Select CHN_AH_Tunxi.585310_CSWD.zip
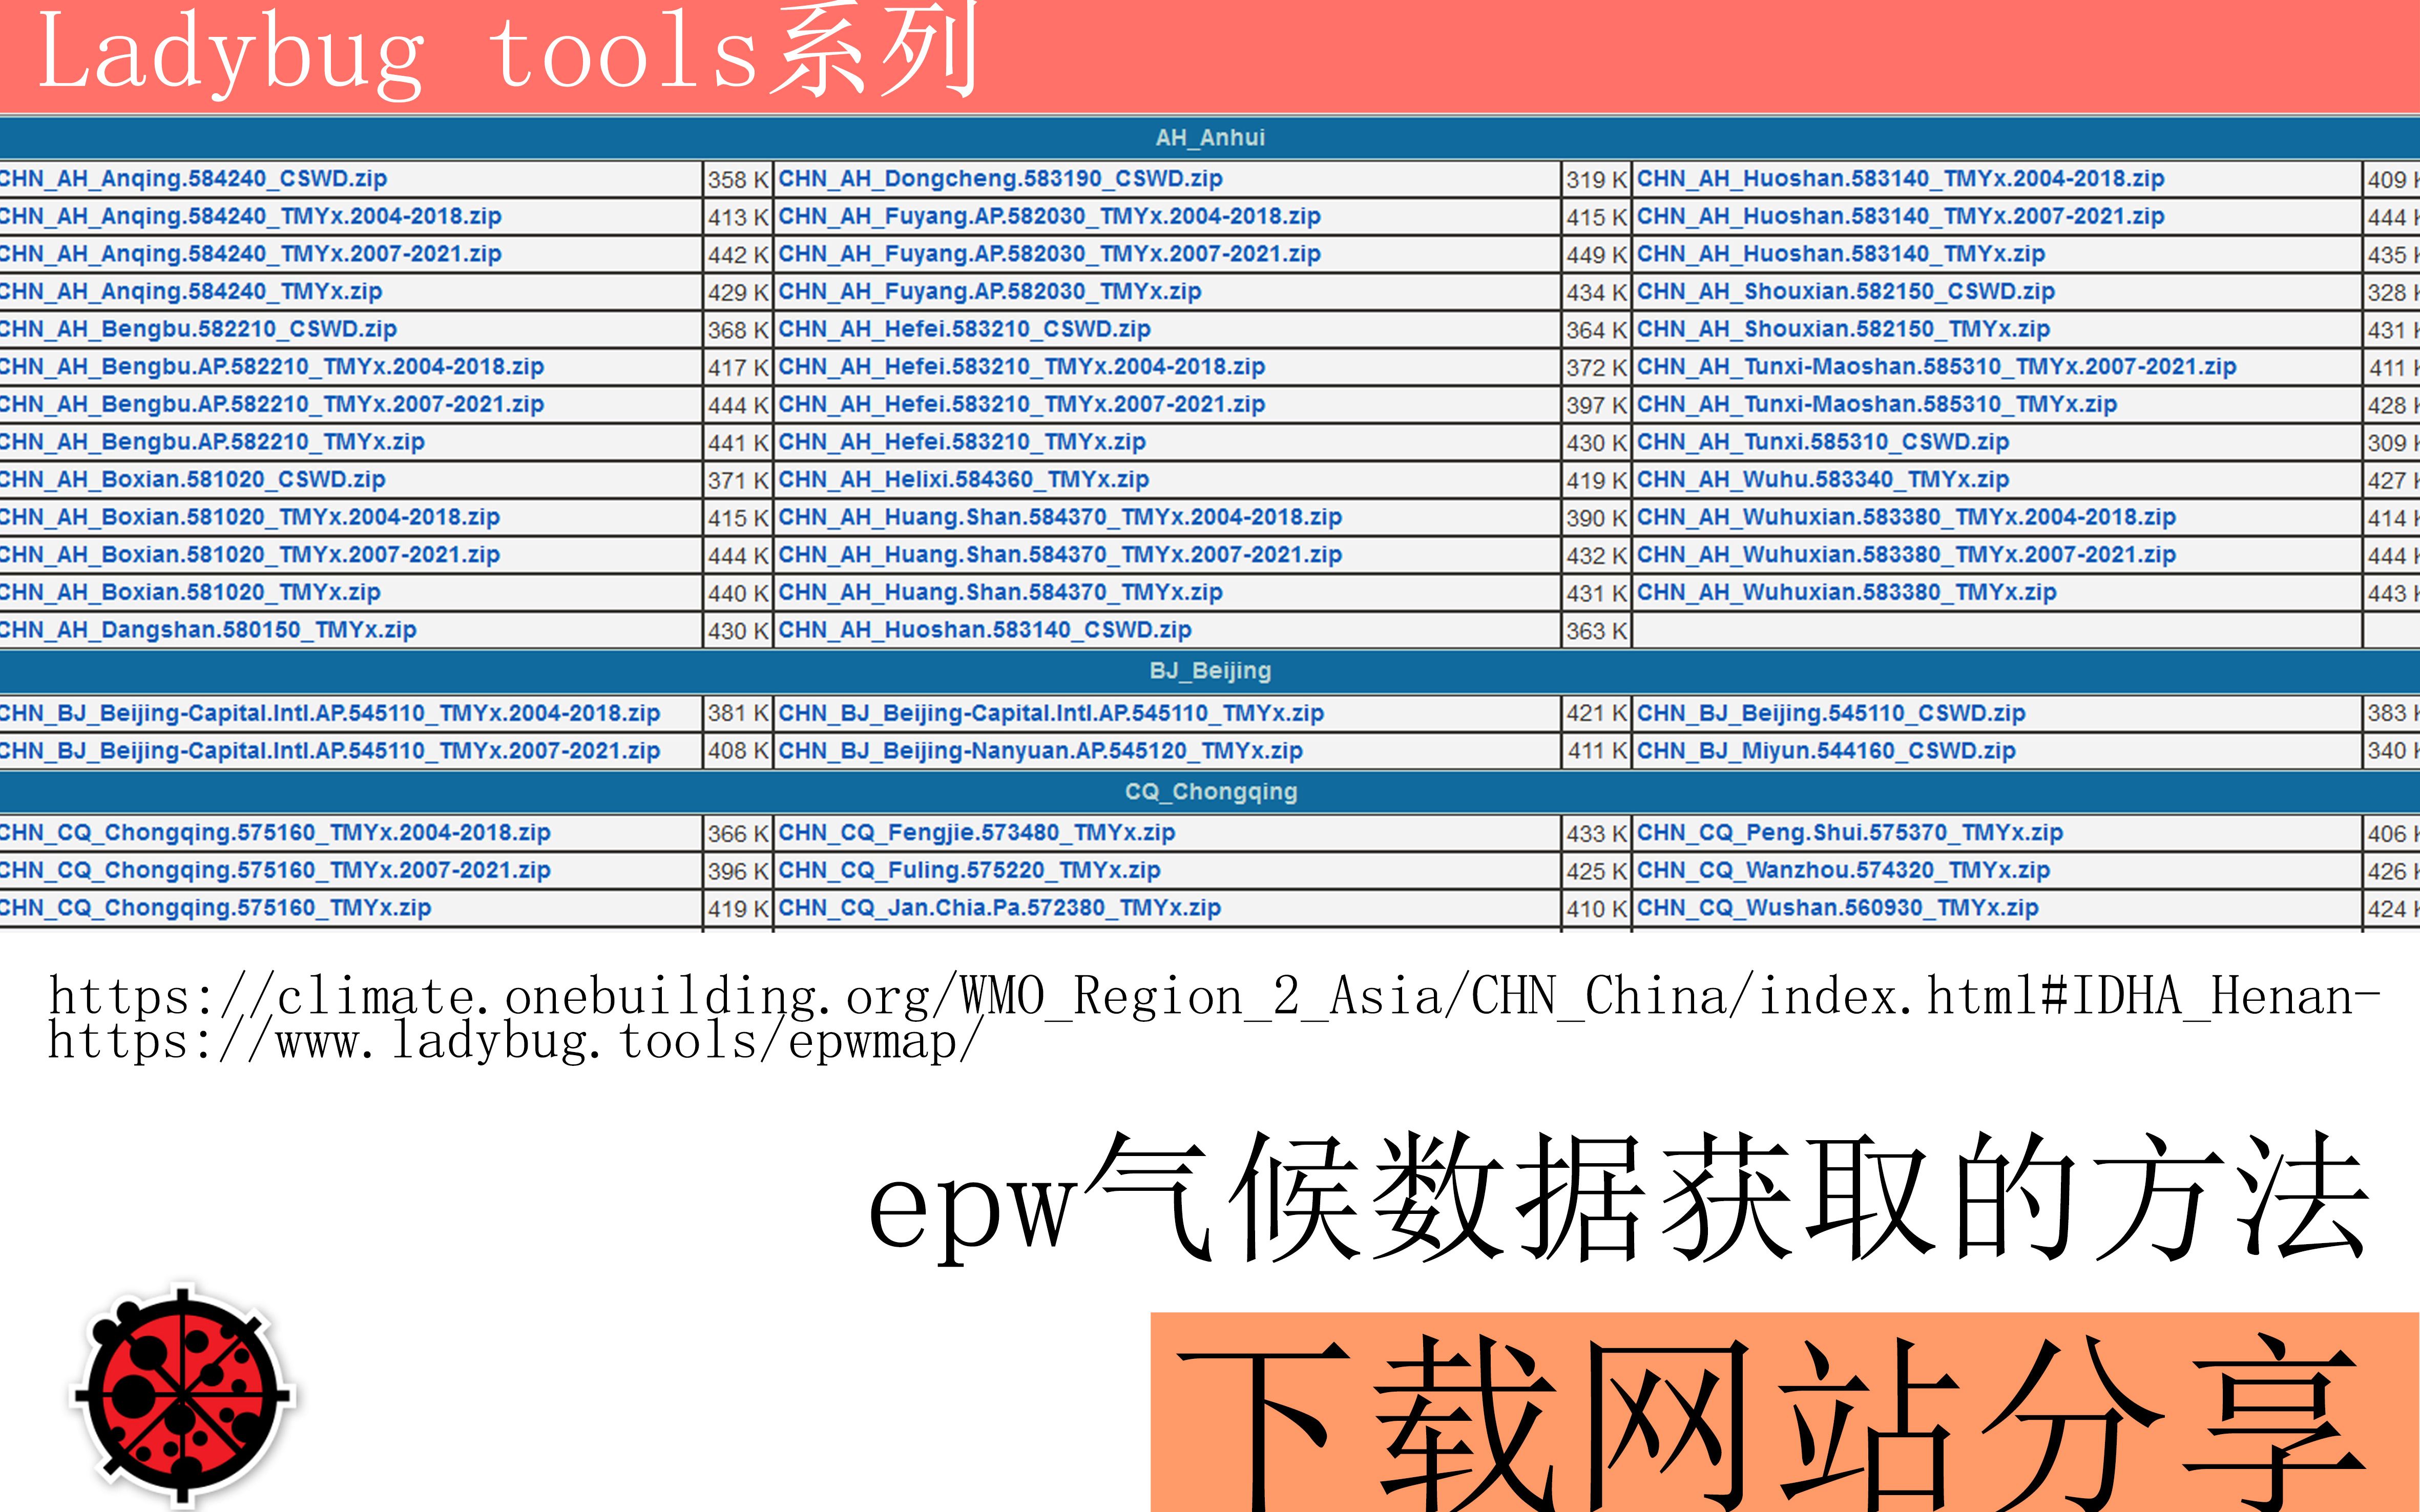Screen dimensions: 2420x1512 click(1823, 442)
